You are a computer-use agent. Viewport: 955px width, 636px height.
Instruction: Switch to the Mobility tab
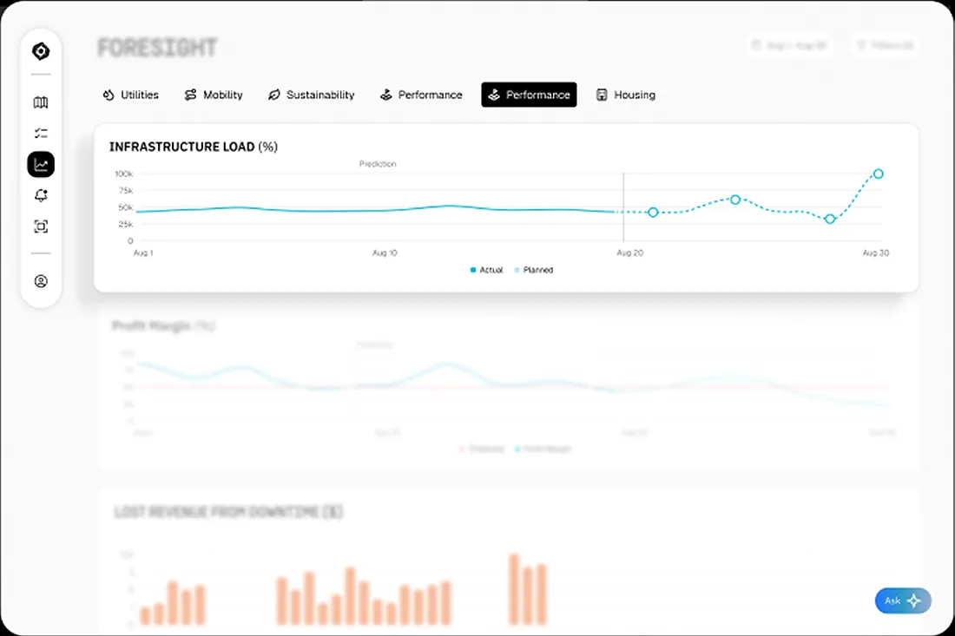coord(214,95)
